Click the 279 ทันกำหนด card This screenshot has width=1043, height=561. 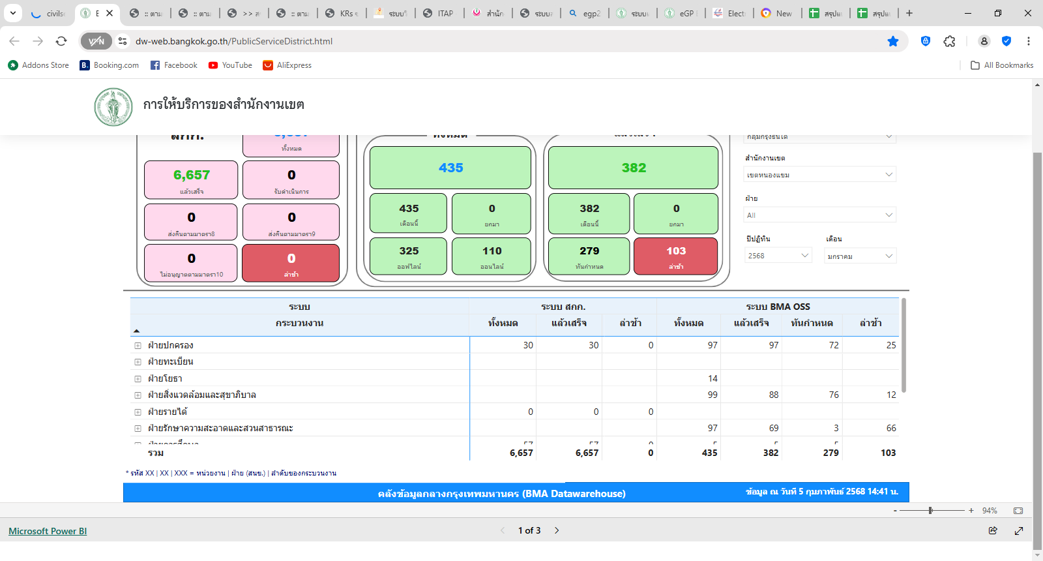pyautogui.click(x=589, y=256)
